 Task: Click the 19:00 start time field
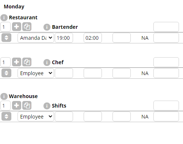[64, 38]
